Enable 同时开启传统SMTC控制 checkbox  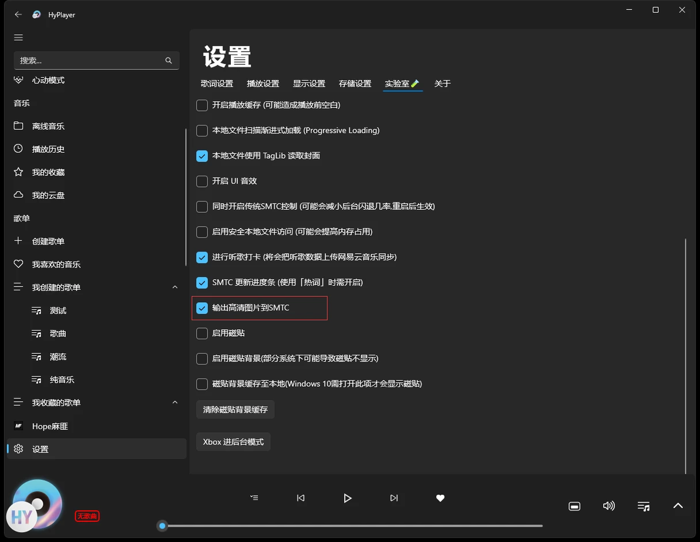(202, 206)
